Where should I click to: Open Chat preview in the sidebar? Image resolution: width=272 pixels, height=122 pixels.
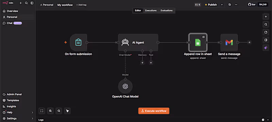12,23
